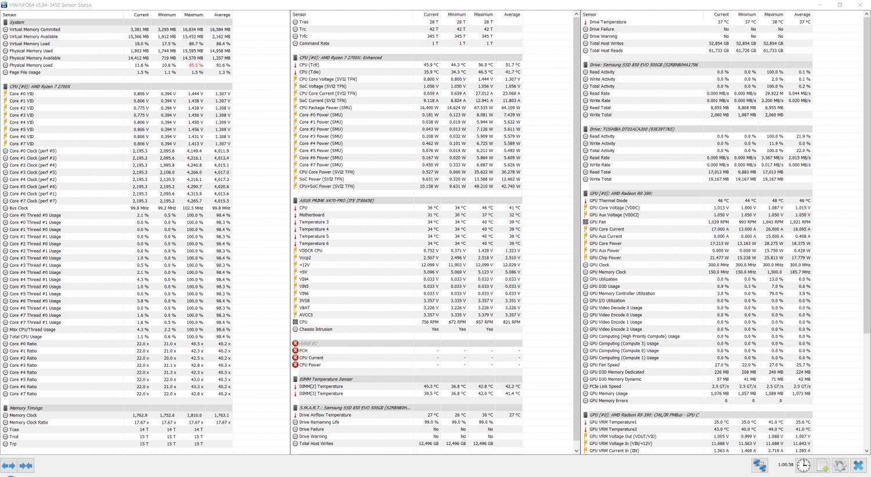Viewport: 871px width, 477px height.
Task: Click the lightning icon beside CPU Package Power (SMU)
Action: pos(296,108)
